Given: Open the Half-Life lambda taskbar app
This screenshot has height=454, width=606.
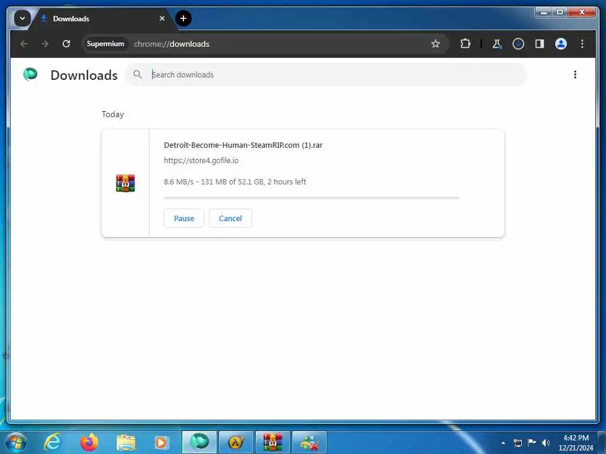Looking at the screenshot, I should (x=236, y=442).
